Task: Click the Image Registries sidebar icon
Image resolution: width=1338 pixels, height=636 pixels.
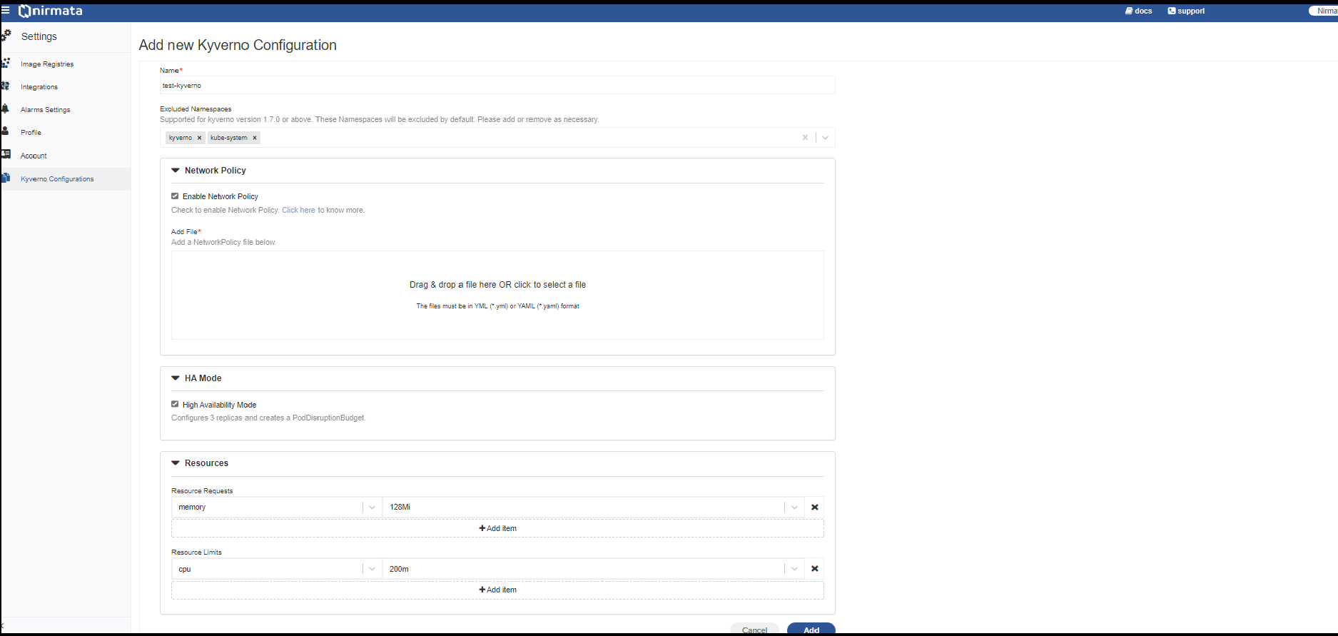Action: pos(6,63)
